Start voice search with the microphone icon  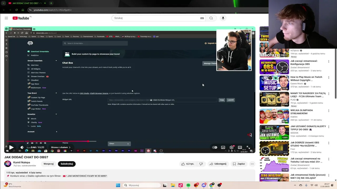click(x=223, y=18)
